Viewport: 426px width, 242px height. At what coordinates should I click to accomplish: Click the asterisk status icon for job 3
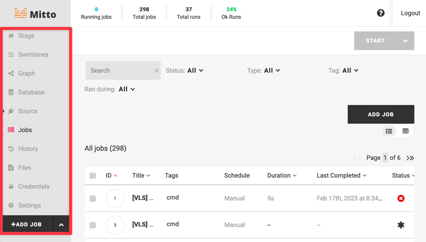(401, 225)
